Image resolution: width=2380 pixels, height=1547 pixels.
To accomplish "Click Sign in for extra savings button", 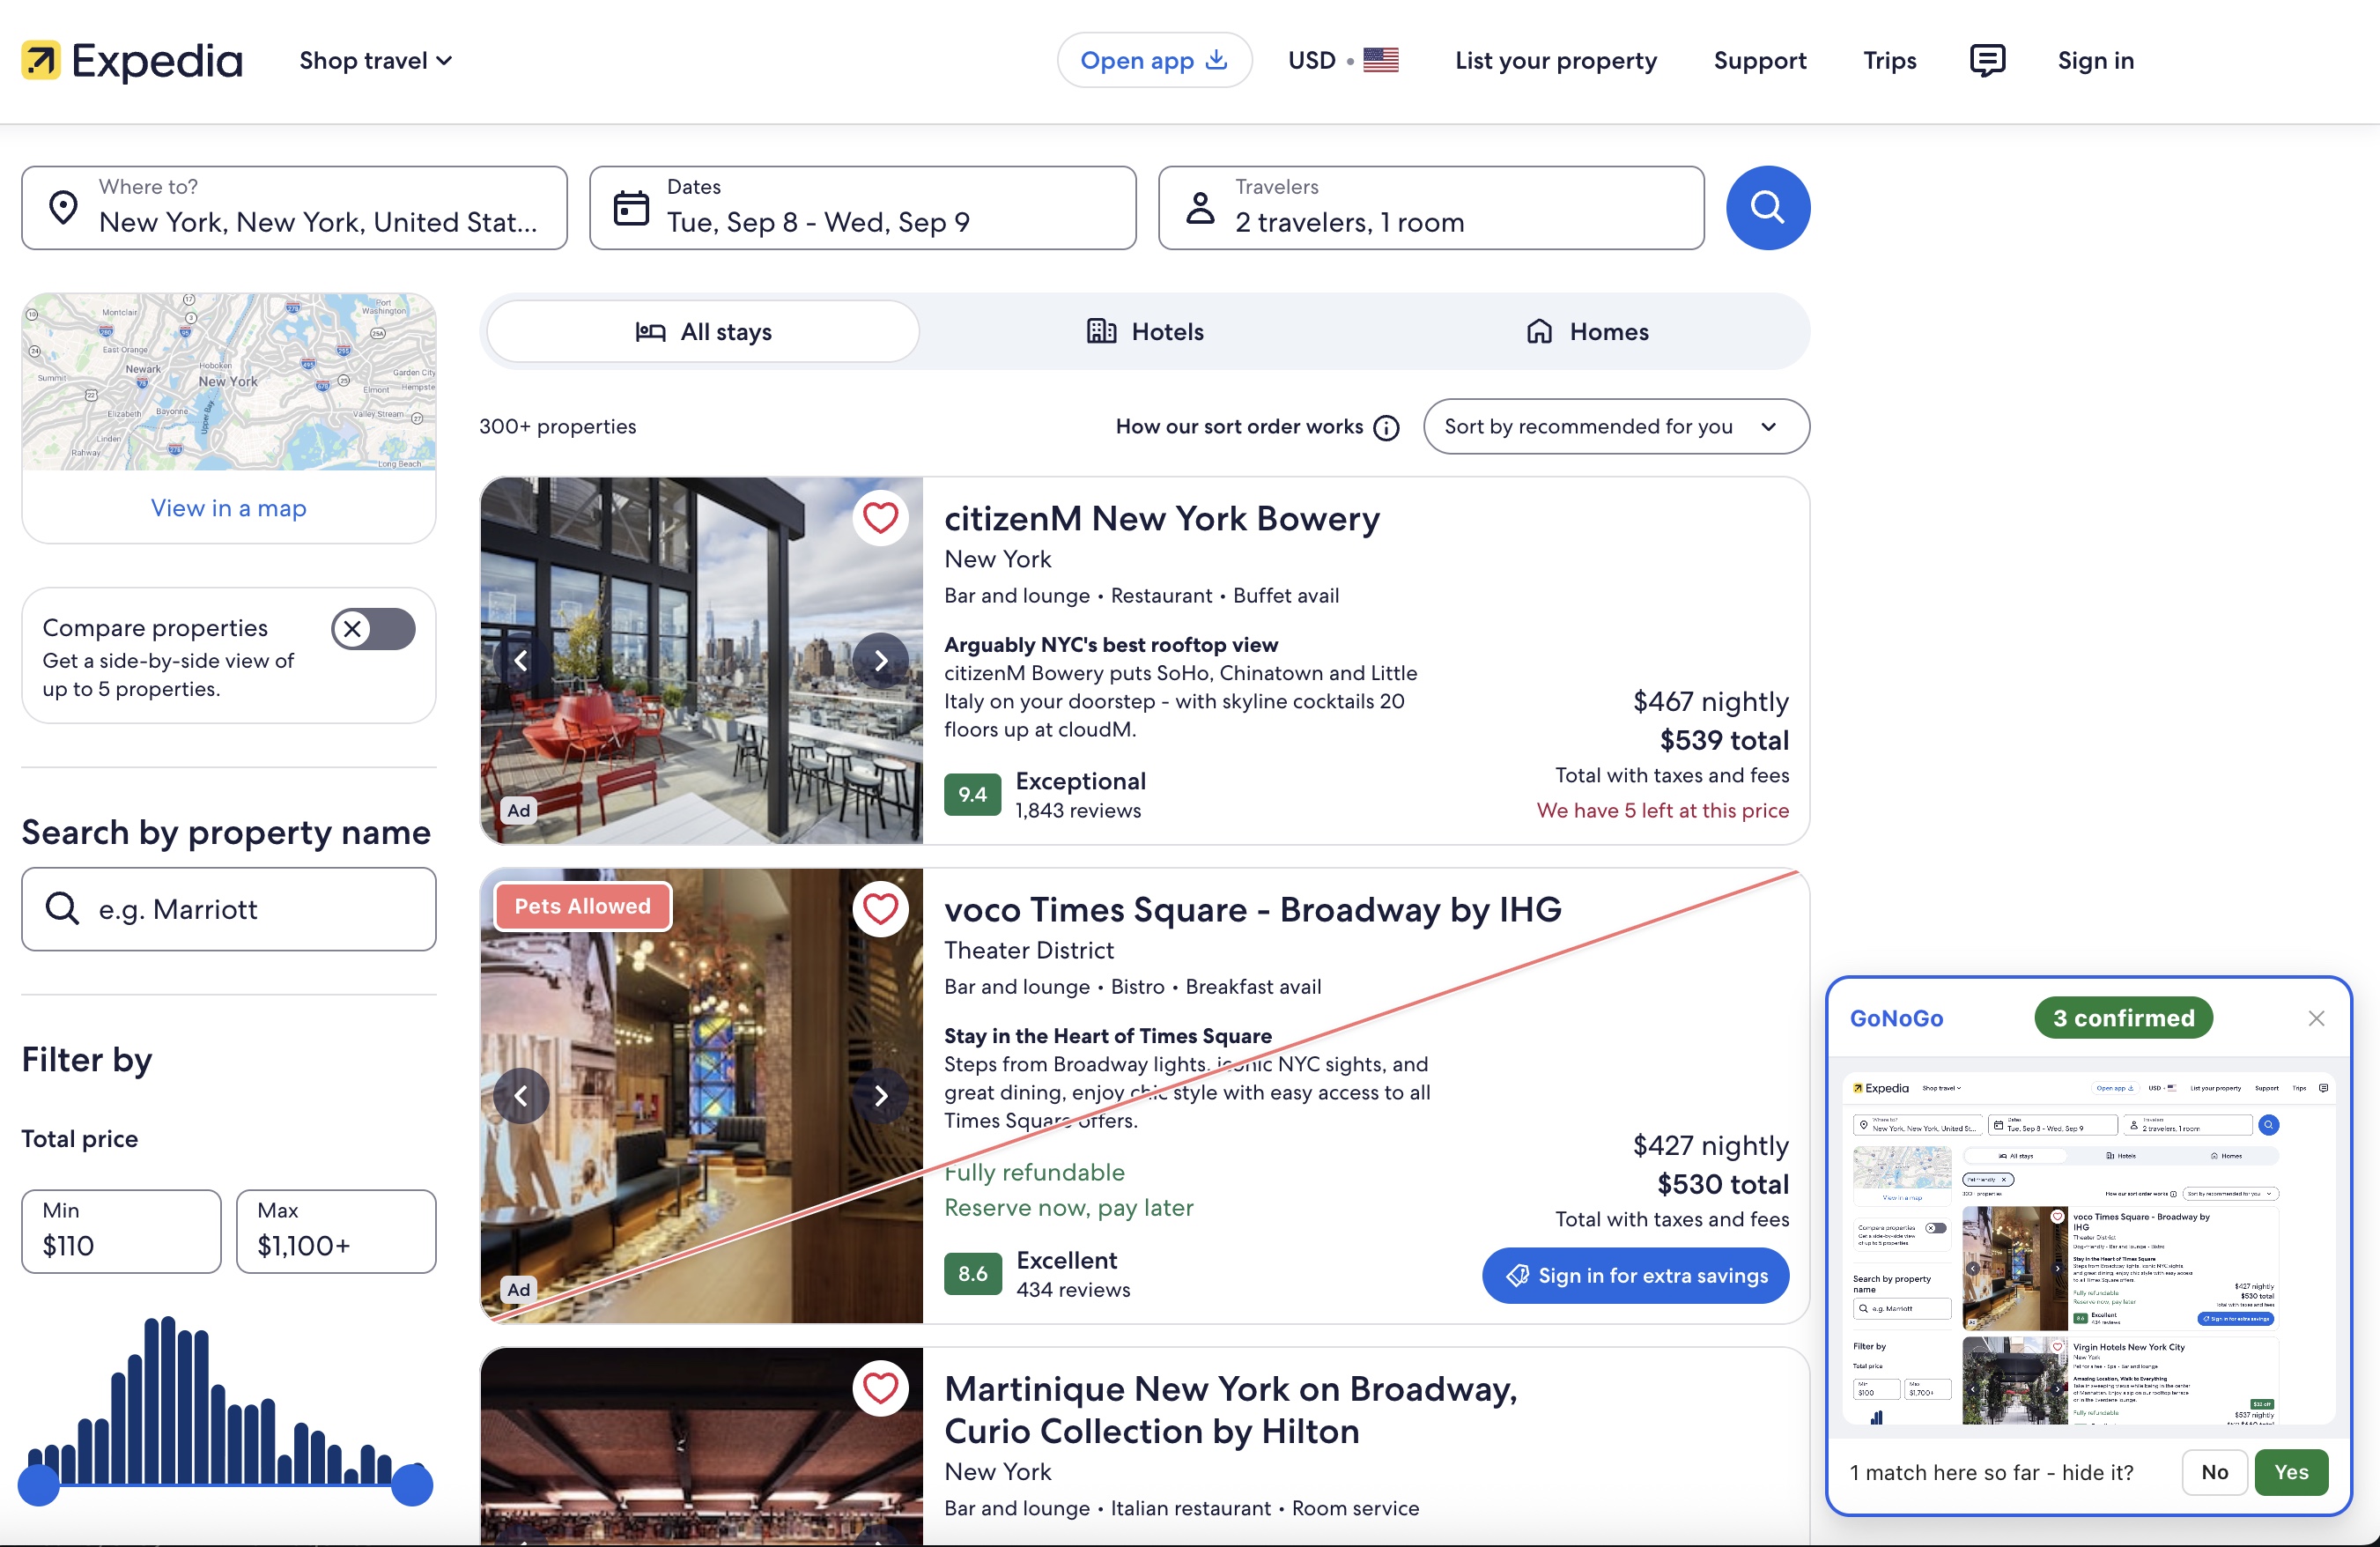I will [1635, 1275].
